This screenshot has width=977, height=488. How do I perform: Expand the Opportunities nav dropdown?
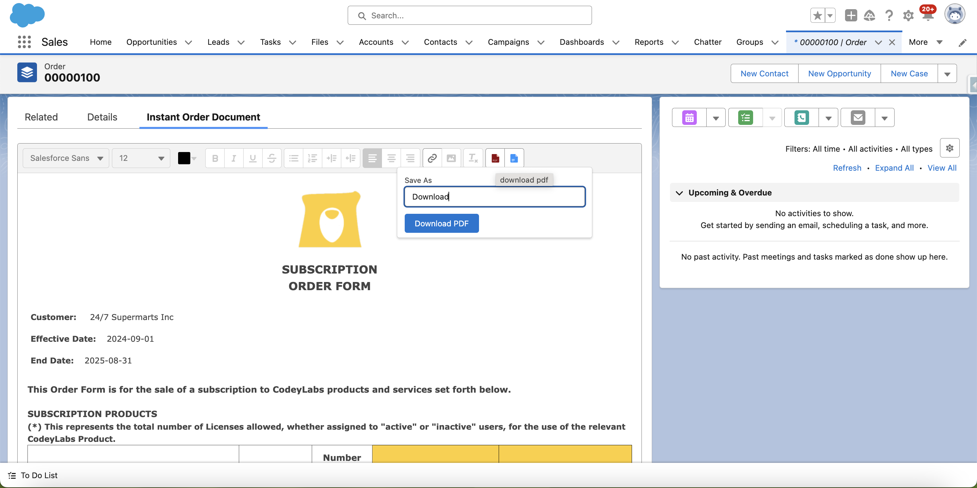coord(189,42)
